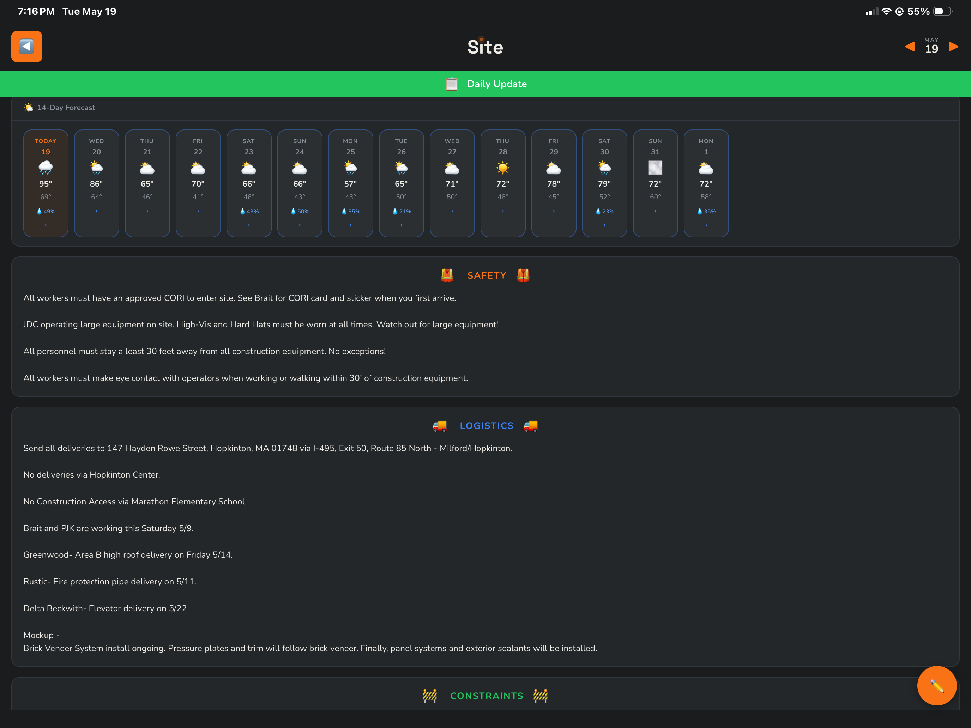Image resolution: width=971 pixels, height=728 pixels.
Task: Open the orange pencil edit button
Action: pyautogui.click(x=936, y=685)
